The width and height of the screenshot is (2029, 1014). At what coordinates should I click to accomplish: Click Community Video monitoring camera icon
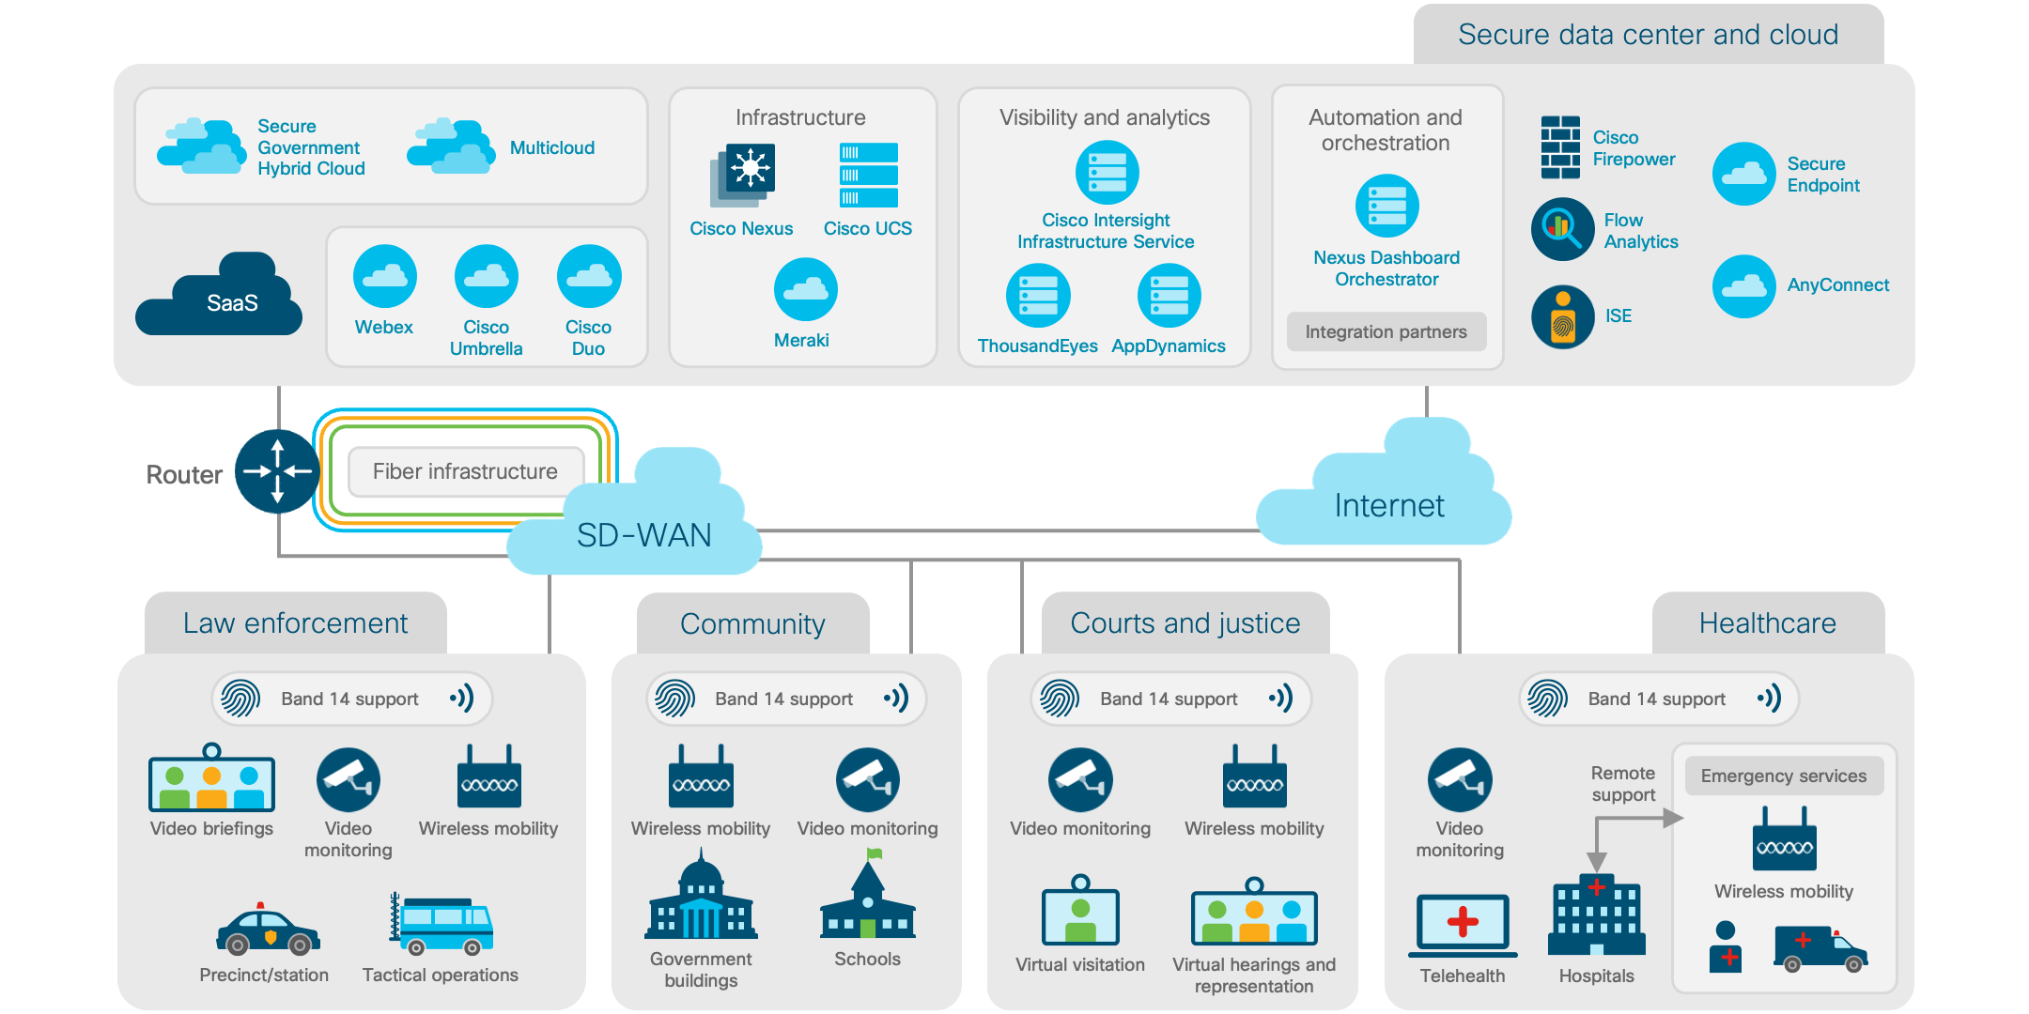(868, 779)
